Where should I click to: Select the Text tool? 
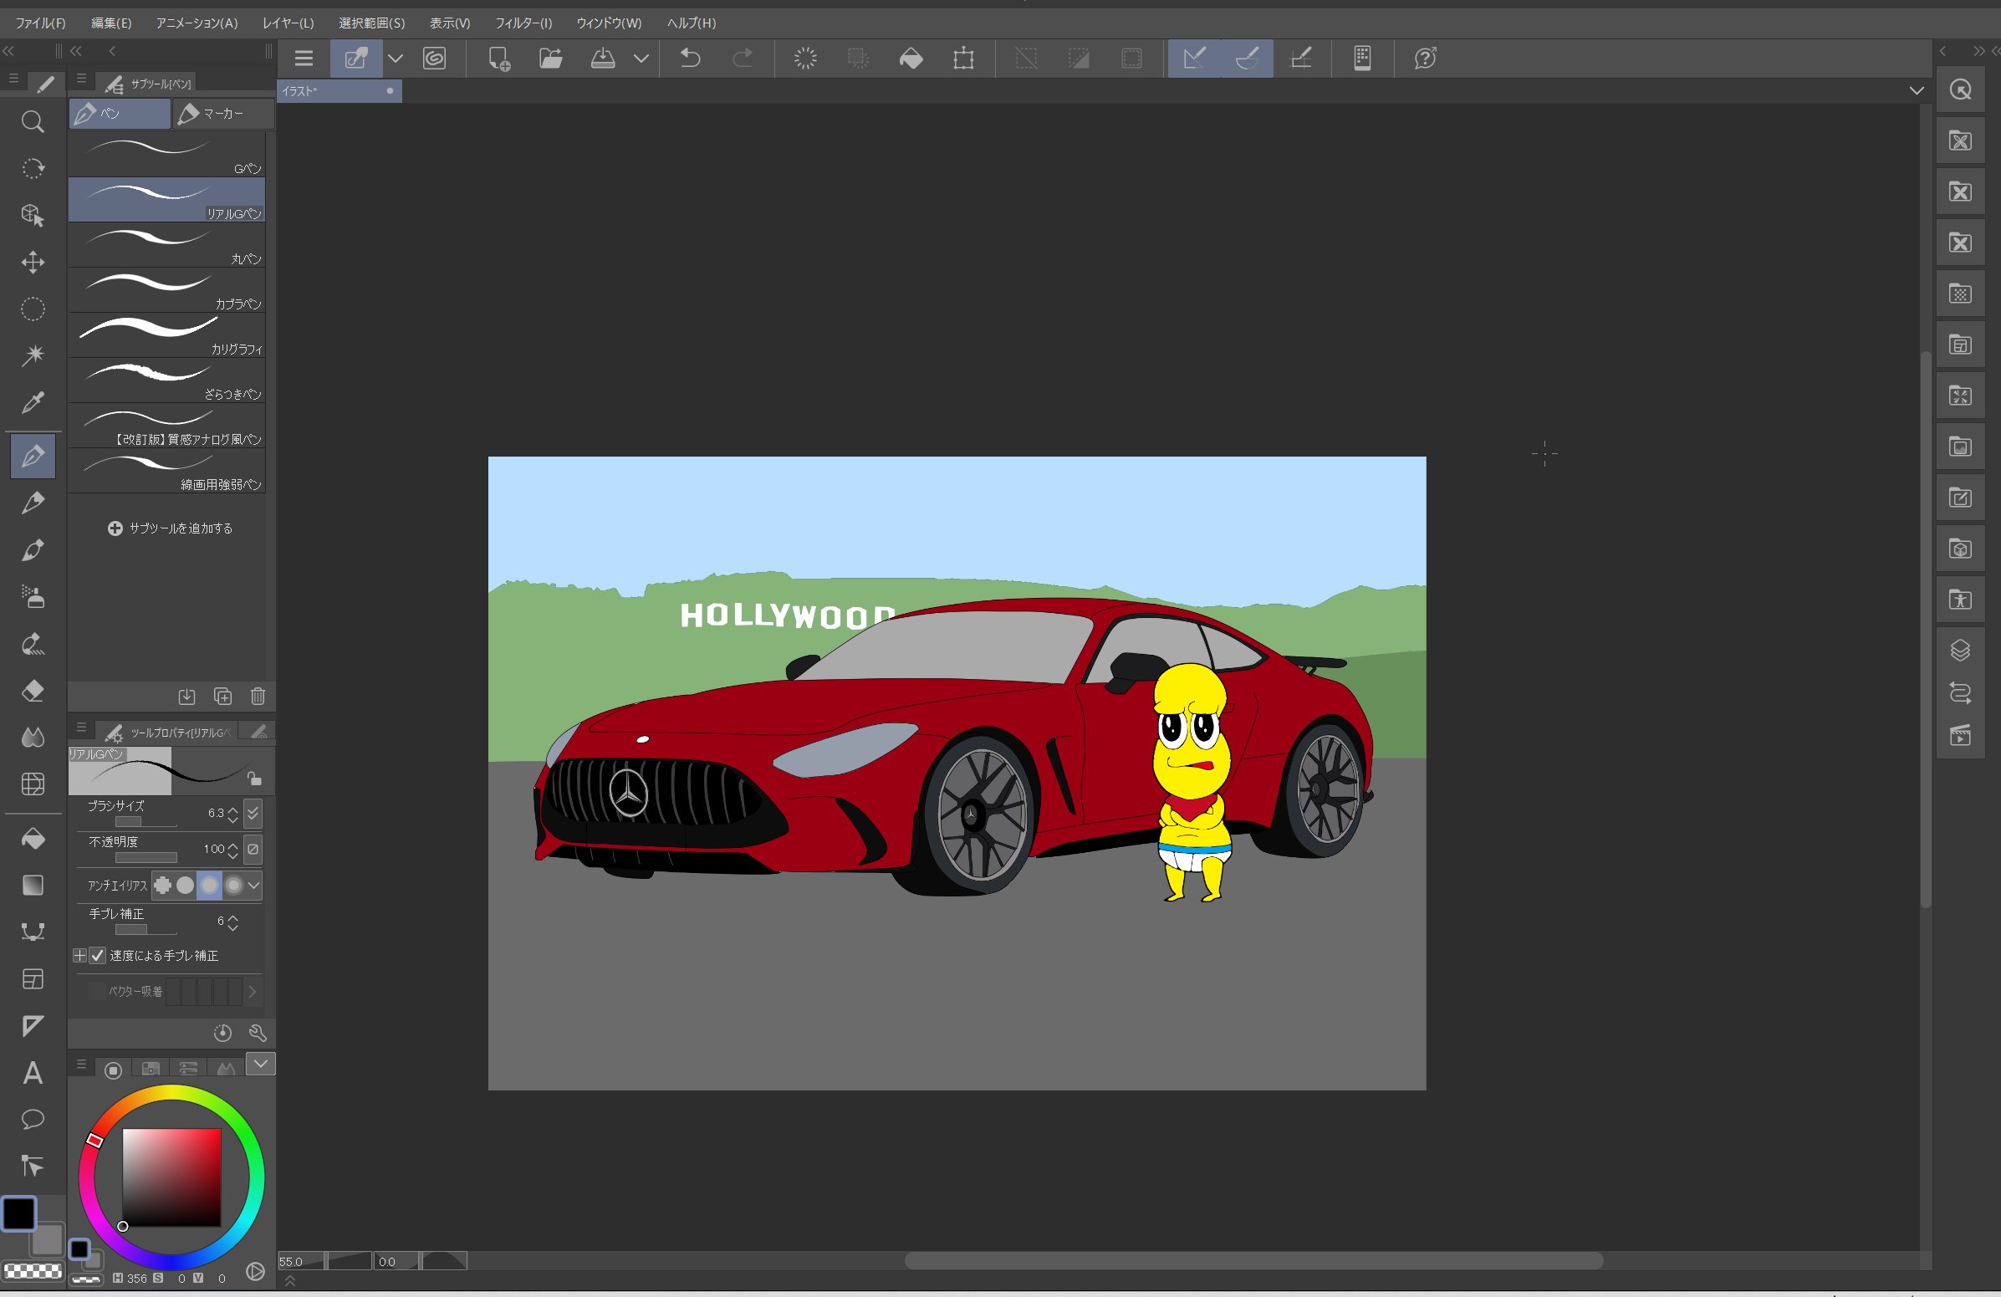coord(33,1073)
